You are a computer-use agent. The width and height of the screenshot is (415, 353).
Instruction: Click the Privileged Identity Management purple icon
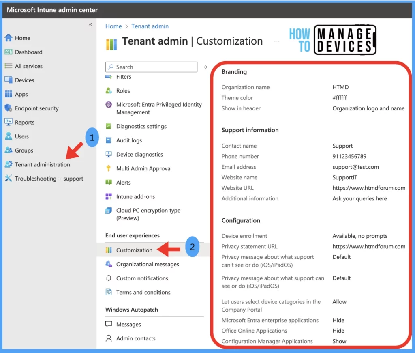click(109, 104)
